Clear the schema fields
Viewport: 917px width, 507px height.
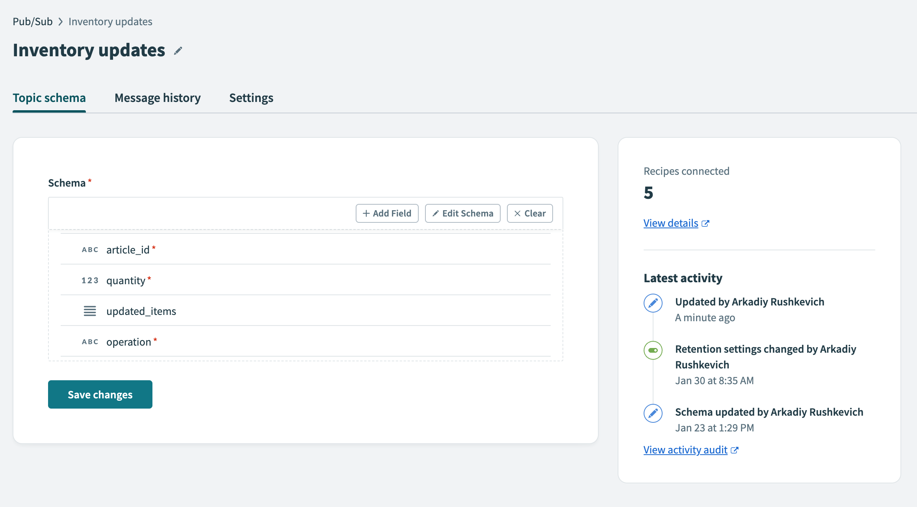[530, 213]
